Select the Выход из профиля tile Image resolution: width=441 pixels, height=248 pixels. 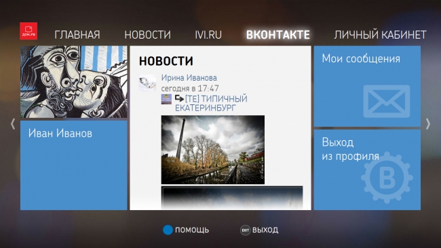367,169
